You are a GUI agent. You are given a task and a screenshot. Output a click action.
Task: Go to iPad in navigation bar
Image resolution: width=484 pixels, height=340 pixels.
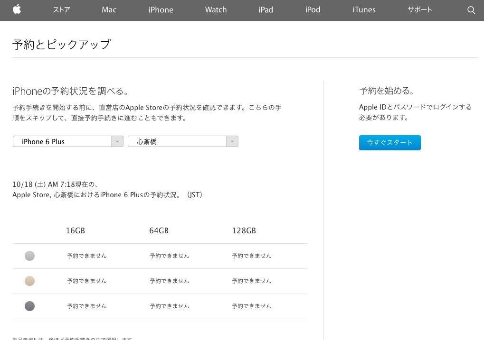click(266, 10)
